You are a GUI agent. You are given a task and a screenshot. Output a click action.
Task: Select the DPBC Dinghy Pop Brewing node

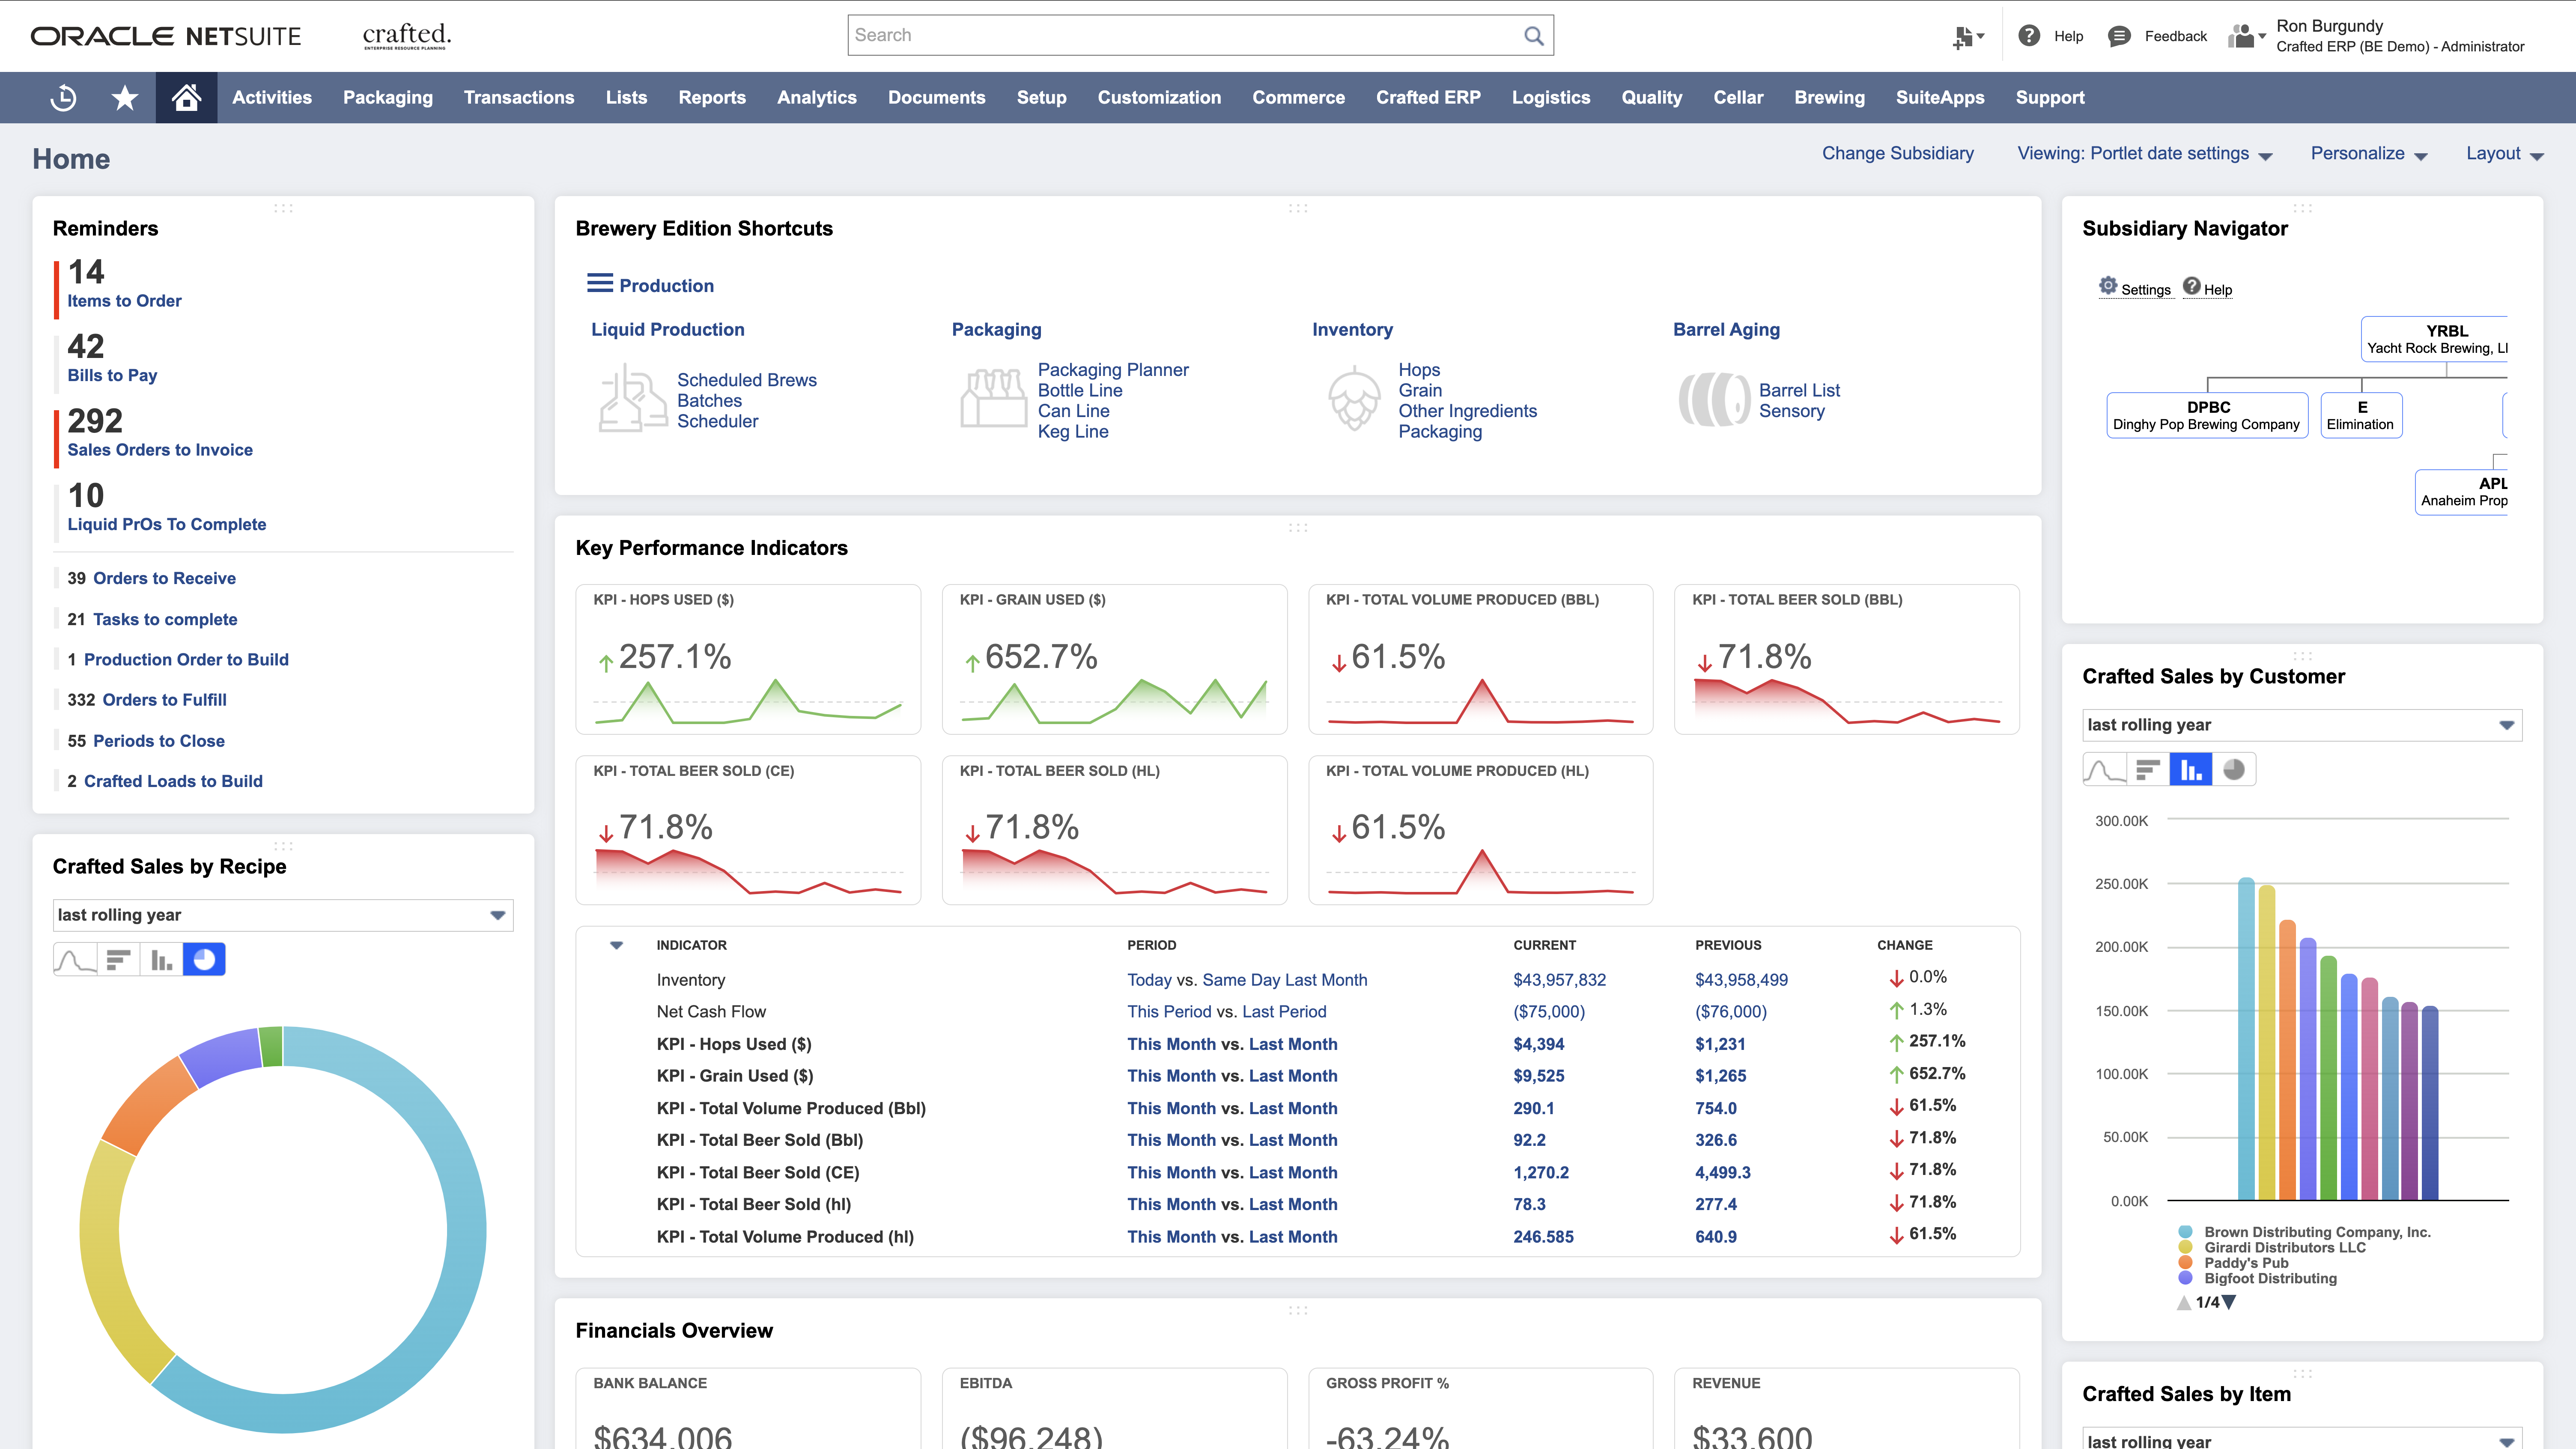2207,415
